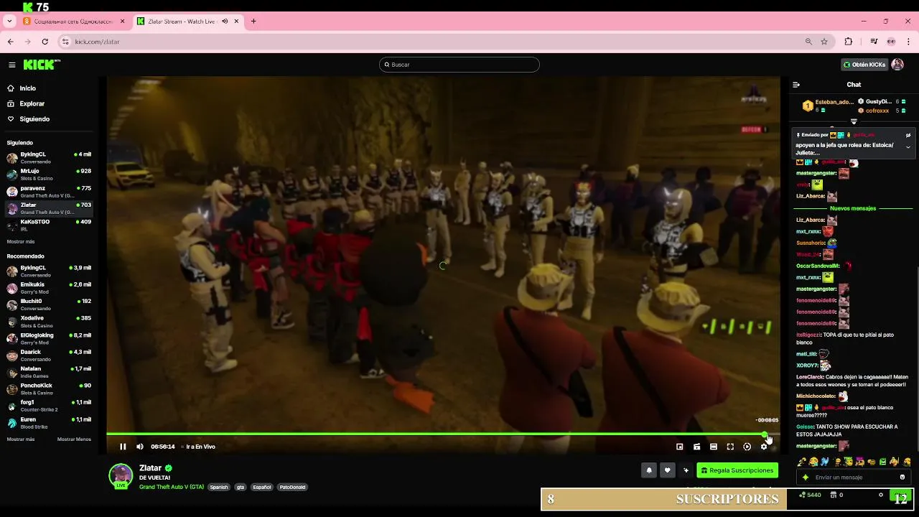919x517 pixels.
Task: Focus the Enviar un mensaje field
Action: click(854, 477)
